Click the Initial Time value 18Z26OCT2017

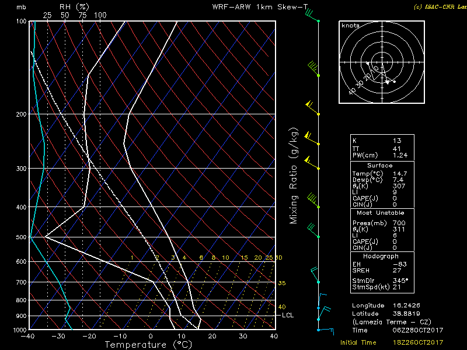coord(418,343)
